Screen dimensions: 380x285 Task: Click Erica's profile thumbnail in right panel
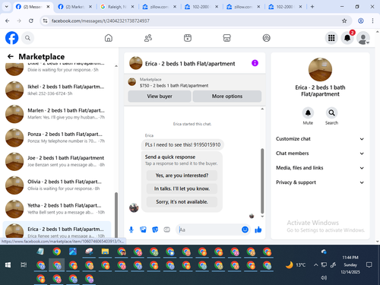point(320,70)
